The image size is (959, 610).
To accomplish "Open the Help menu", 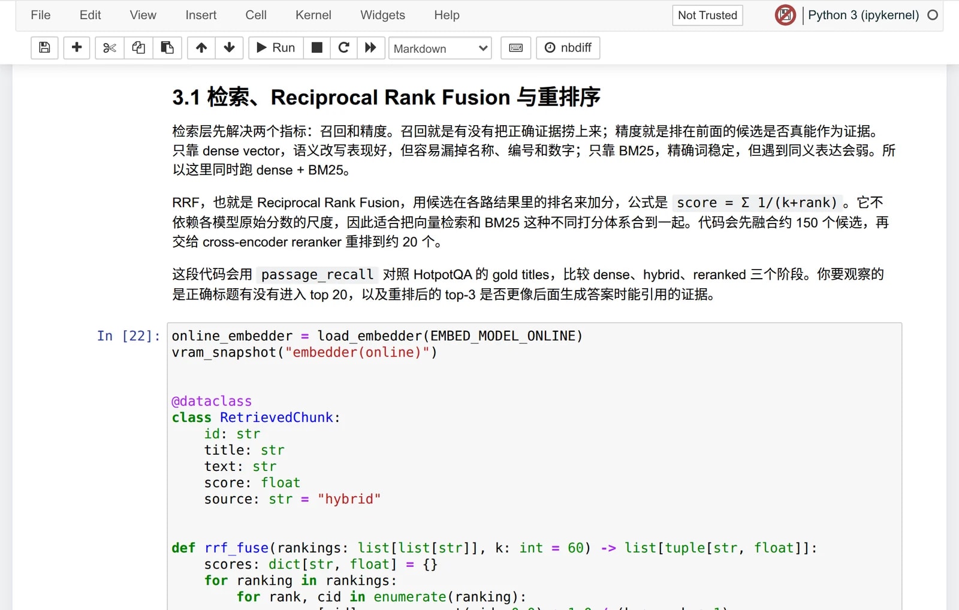I will coord(447,15).
